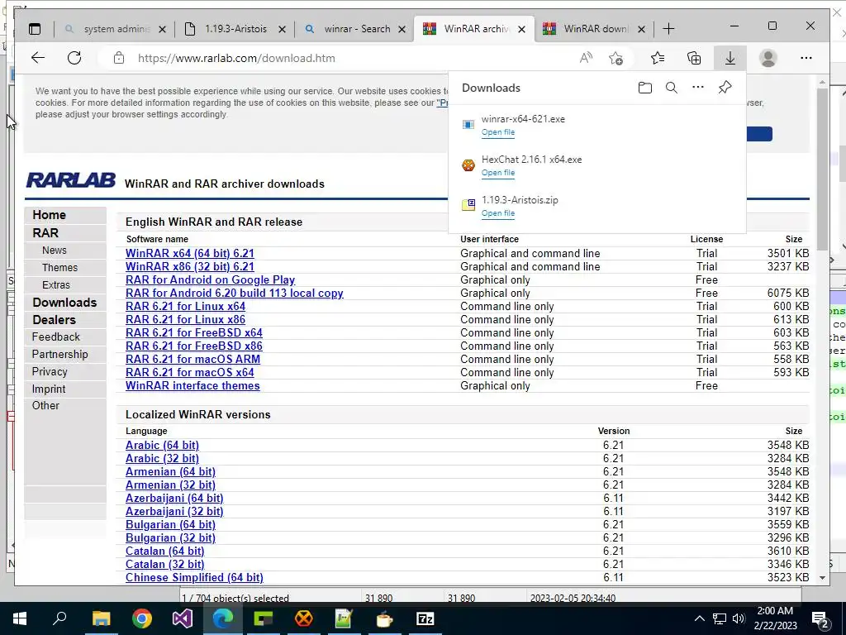Launch Google Chrome from taskbar
Image resolution: width=846 pixels, height=635 pixels.
(142, 618)
